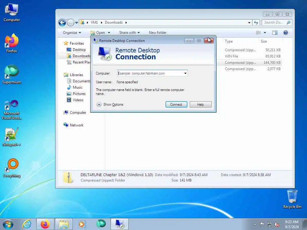The width and height of the screenshot is (307, 230).
Task: Open the Recycle Bin on desktop
Action: click(292, 199)
